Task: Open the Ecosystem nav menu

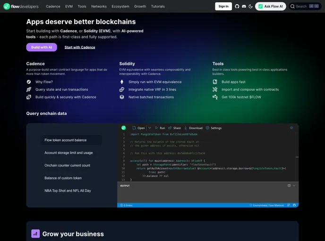Action: (x=120, y=7)
